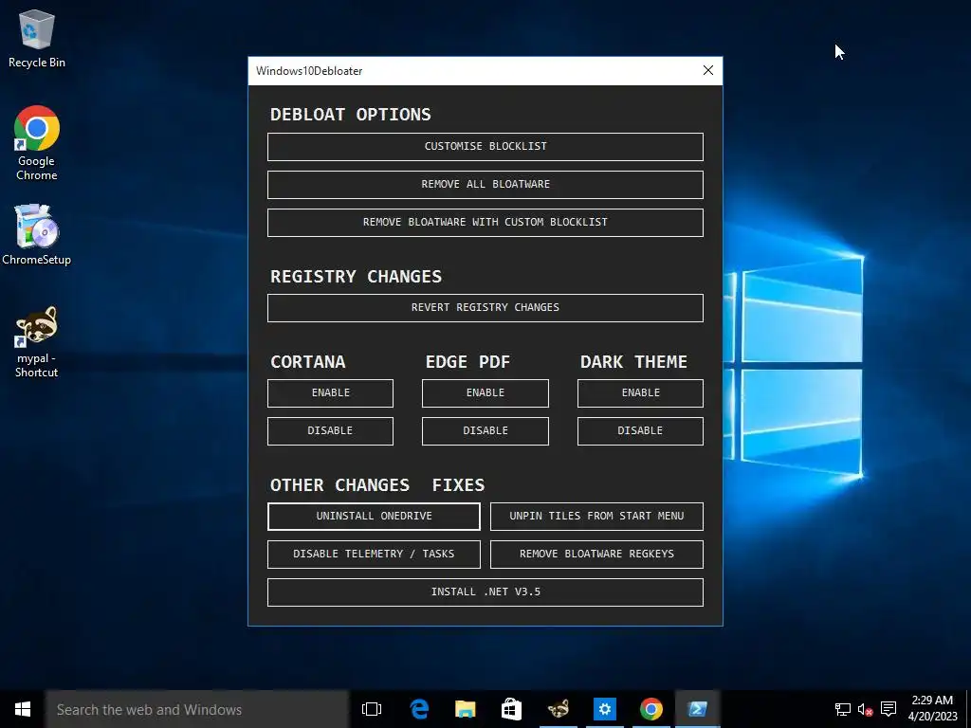The height and width of the screenshot is (728, 971).
Task: Select the ChromeSetup installer icon
Action: click(x=37, y=235)
